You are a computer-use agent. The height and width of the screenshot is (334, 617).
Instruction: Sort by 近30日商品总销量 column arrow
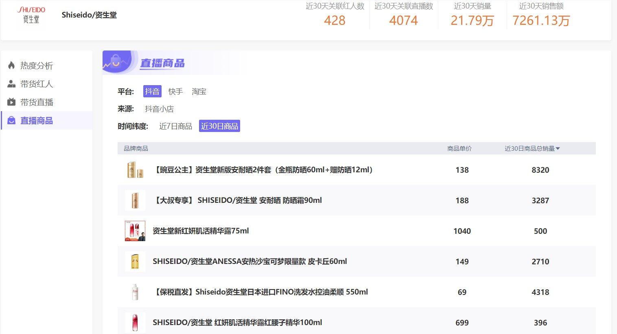click(x=558, y=149)
